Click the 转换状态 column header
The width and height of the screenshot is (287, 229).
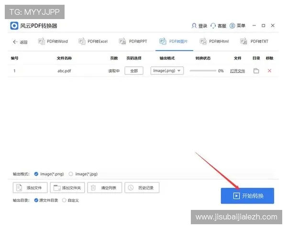pos(203,58)
